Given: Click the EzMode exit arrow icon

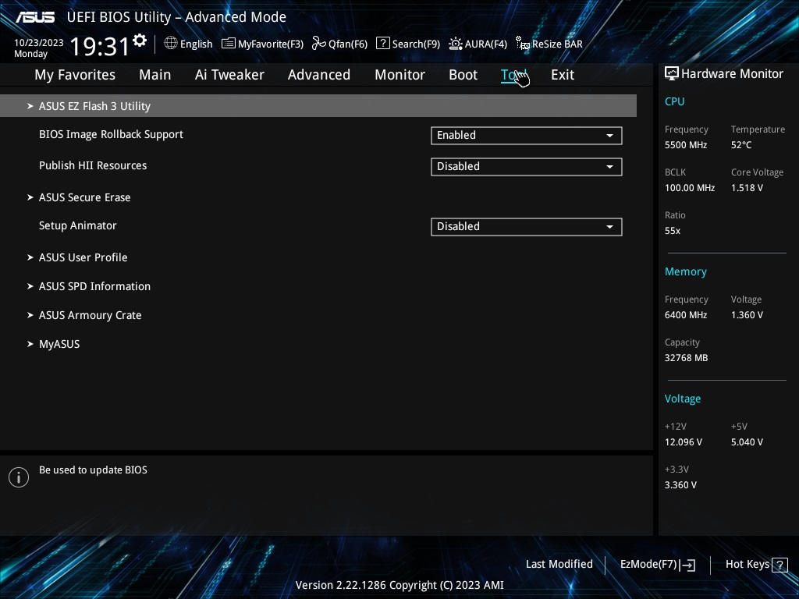Looking at the screenshot, I should (687, 565).
